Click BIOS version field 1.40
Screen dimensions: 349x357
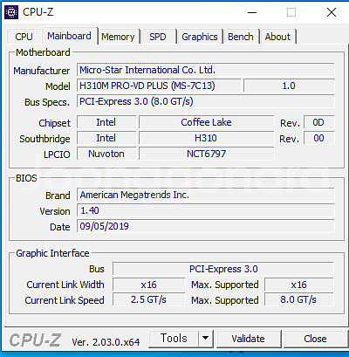tap(205, 210)
